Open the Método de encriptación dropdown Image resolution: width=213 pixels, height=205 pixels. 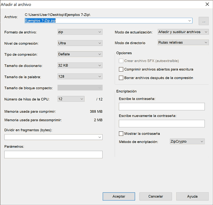pos(187,142)
